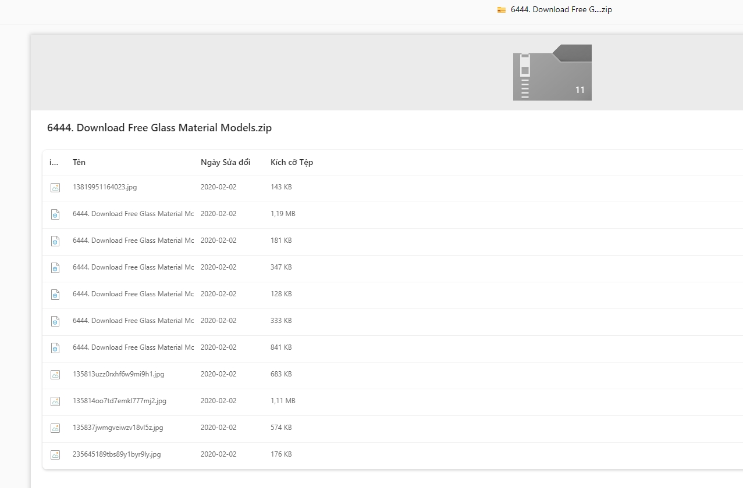Click the 683 KB size value

click(x=281, y=374)
